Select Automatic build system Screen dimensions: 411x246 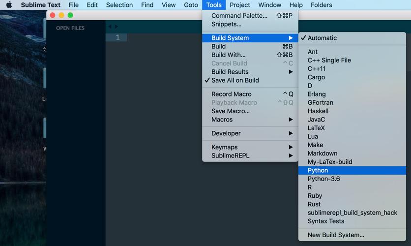pyautogui.click(x=352, y=38)
